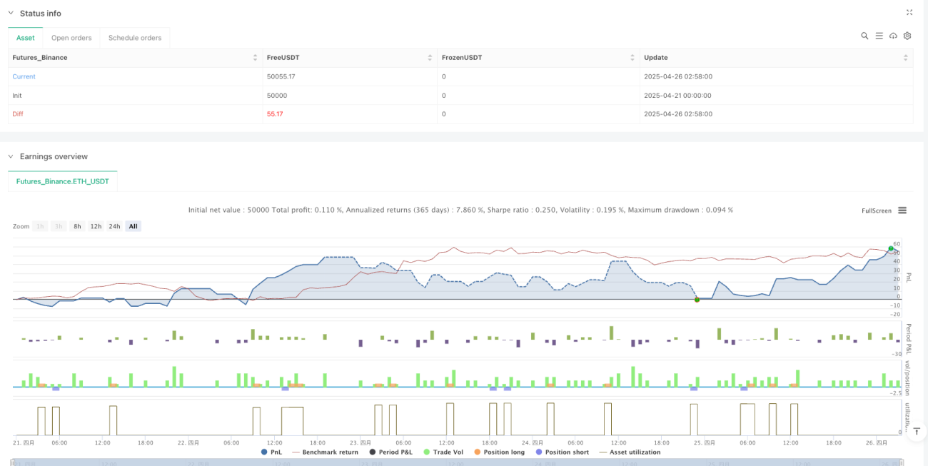Switch to the Open orders tab

tap(71, 38)
